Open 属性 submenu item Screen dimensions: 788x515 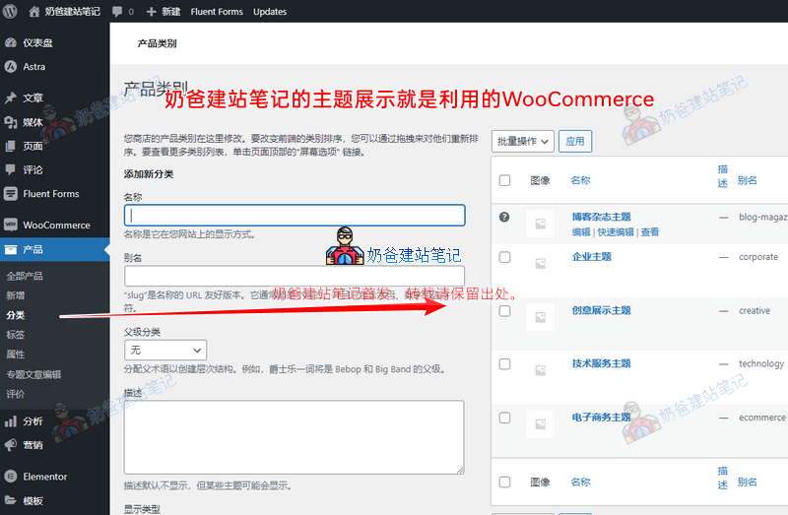tap(16, 354)
